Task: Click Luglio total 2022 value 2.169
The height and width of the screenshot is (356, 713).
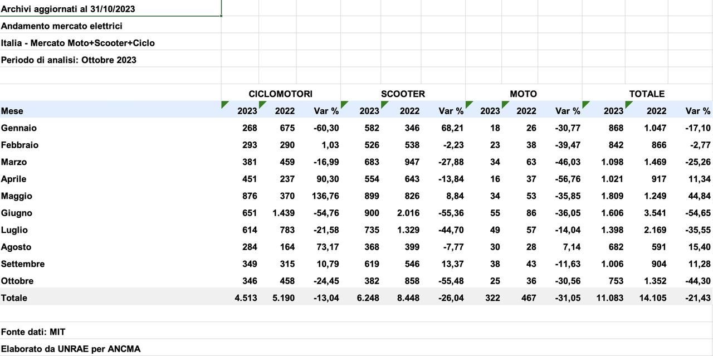Action: [655, 230]
